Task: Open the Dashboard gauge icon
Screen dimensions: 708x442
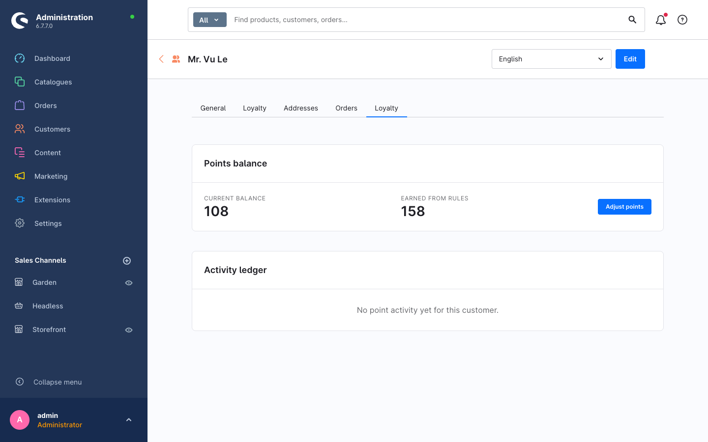Action: coord(20,58)
